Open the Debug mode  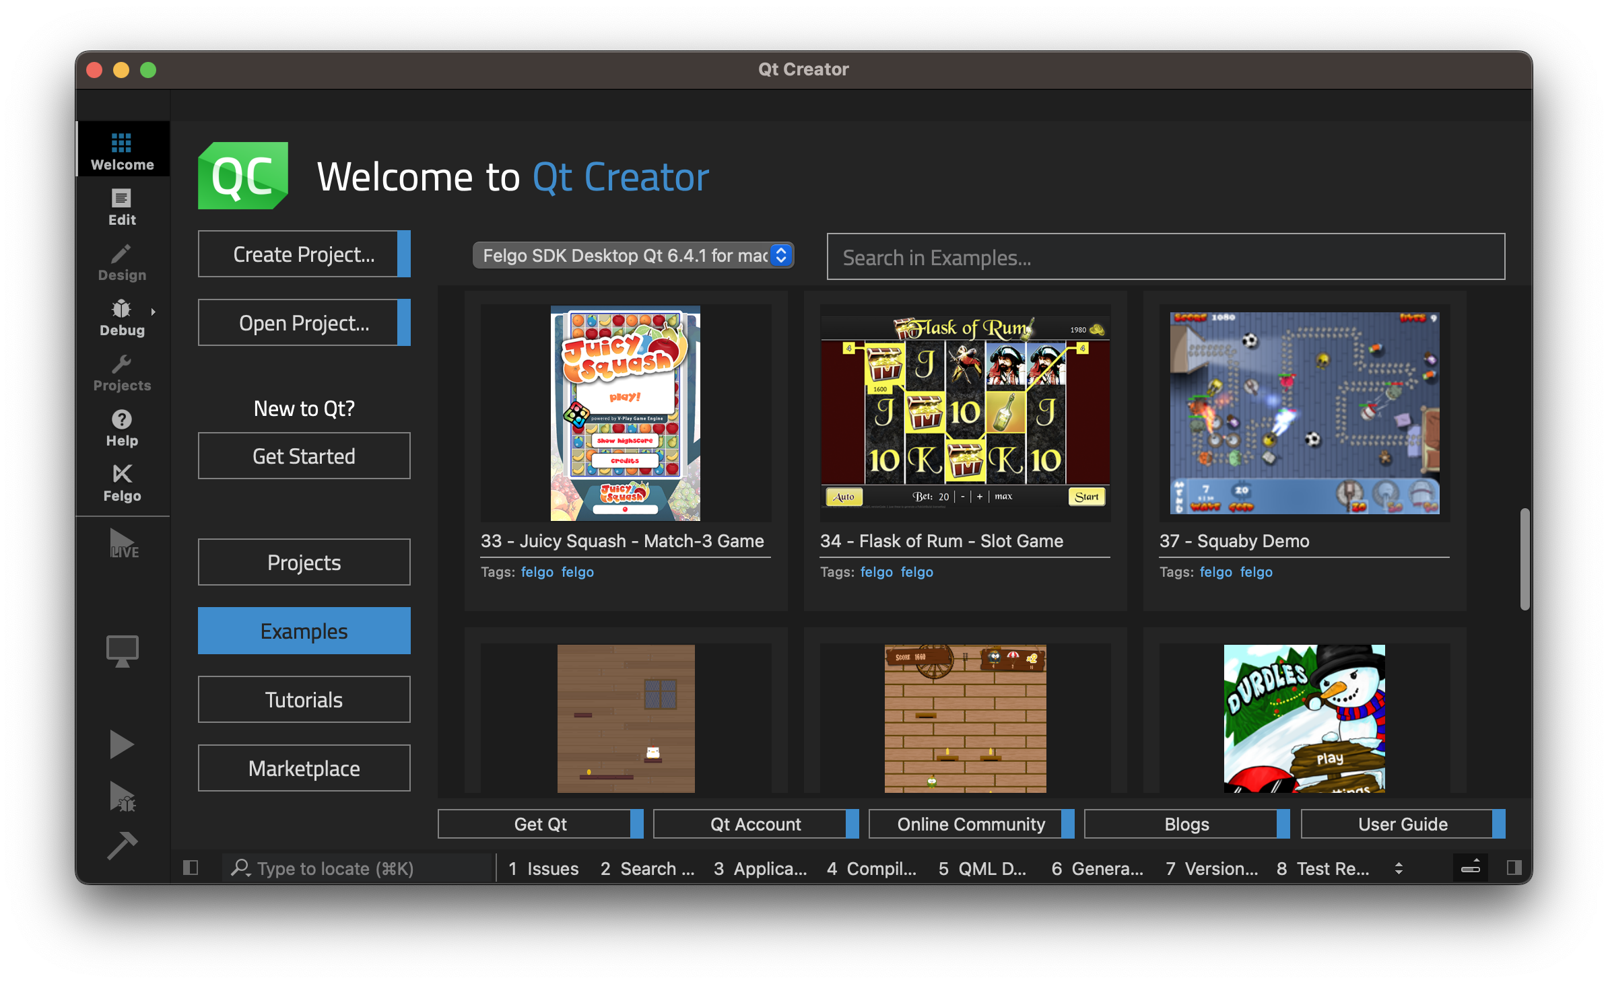[122, 316]
